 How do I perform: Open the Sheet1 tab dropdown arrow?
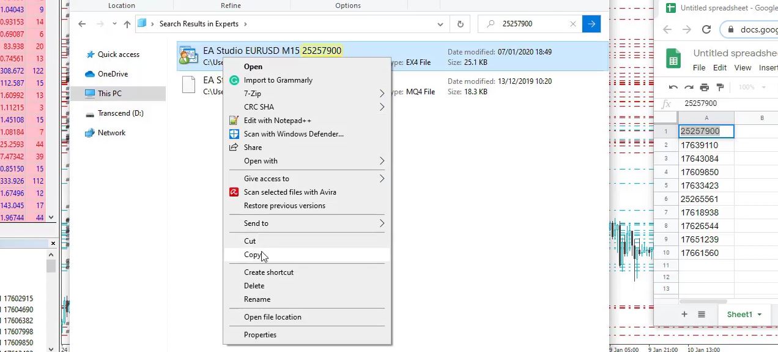760,315
